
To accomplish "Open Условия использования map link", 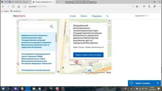I will pos(97,72).
